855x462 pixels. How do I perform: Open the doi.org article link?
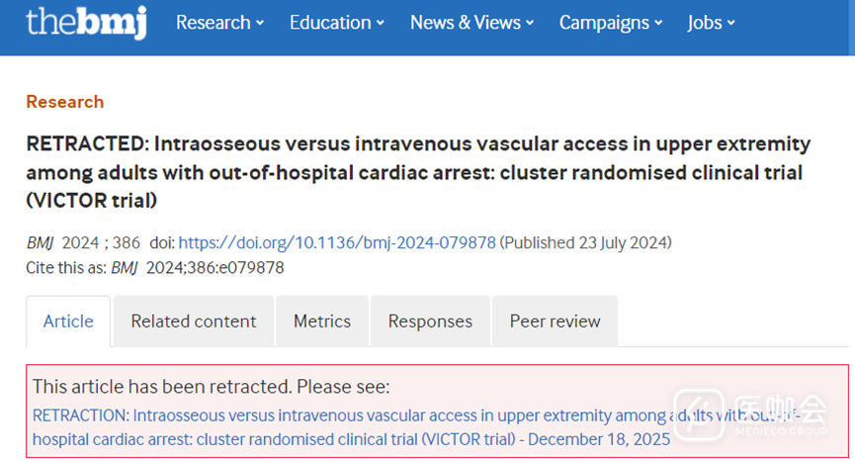(x=337, y=242)
